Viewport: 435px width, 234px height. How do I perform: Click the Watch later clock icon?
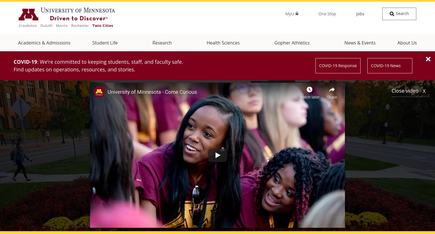tap(309, 90)
